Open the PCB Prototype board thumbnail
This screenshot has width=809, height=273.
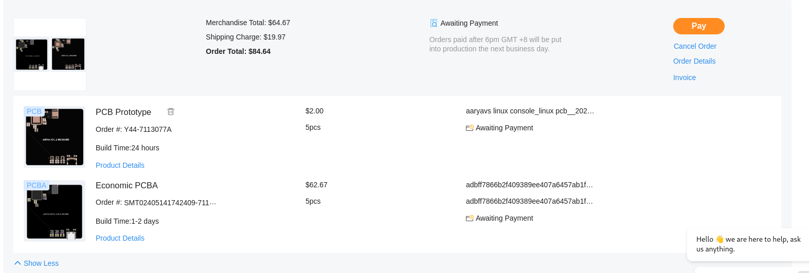pyautogui.click(x=55, y=137)
